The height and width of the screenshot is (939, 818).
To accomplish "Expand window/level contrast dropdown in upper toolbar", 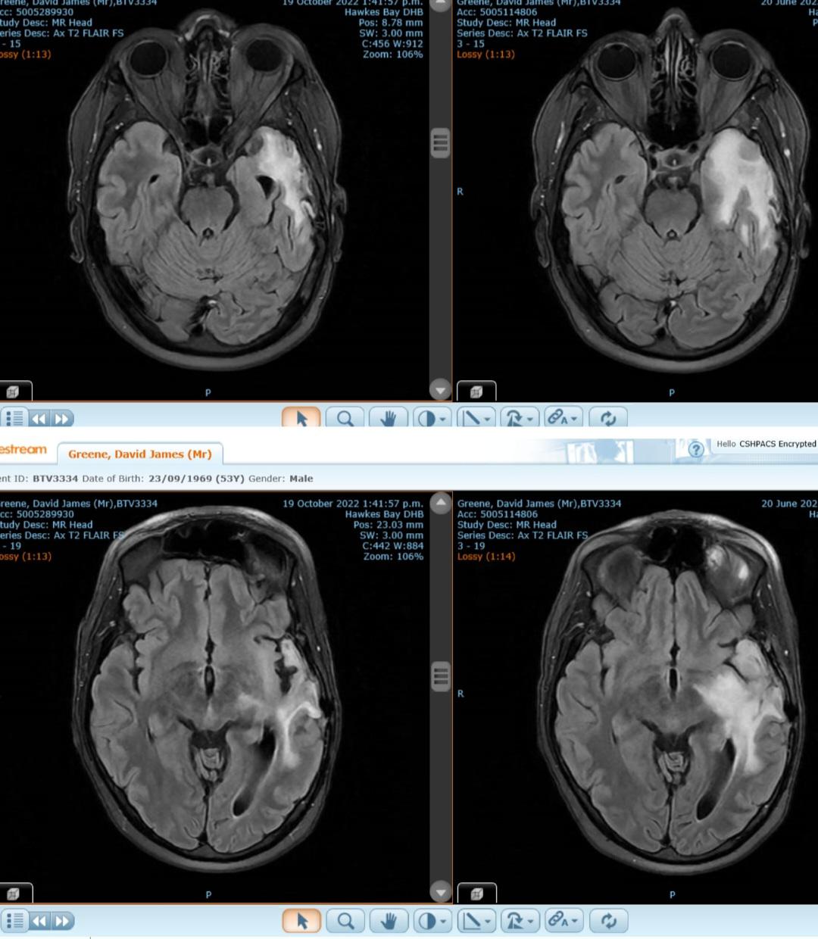I will 443,418.
